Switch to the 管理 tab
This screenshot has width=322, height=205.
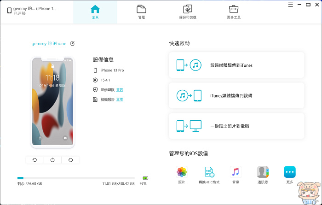(141, 12)
